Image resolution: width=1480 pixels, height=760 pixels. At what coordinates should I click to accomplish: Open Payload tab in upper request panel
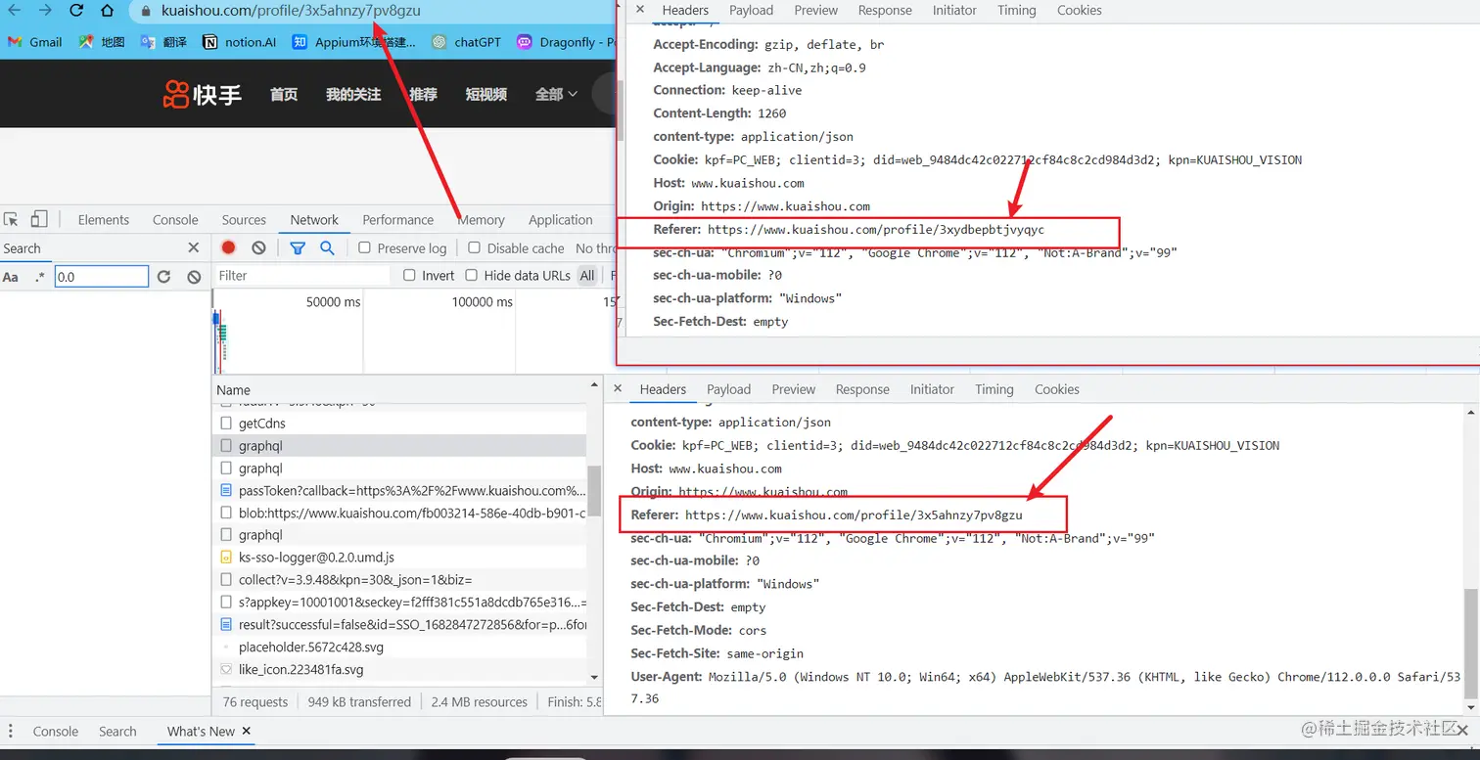751,10
